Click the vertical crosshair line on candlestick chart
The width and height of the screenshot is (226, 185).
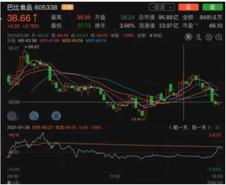tap(184, 82)
